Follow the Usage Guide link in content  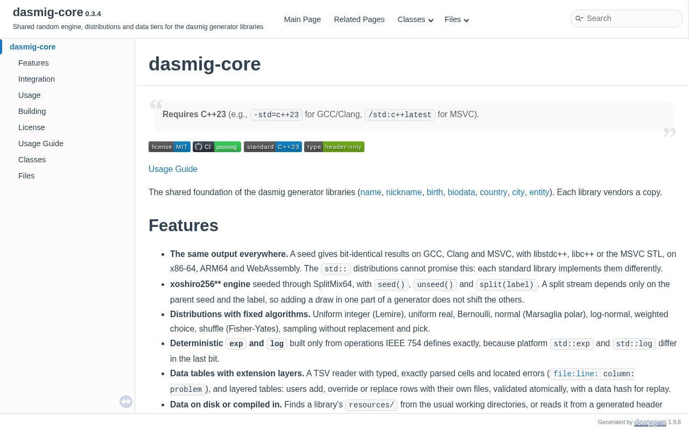point(173,169)
